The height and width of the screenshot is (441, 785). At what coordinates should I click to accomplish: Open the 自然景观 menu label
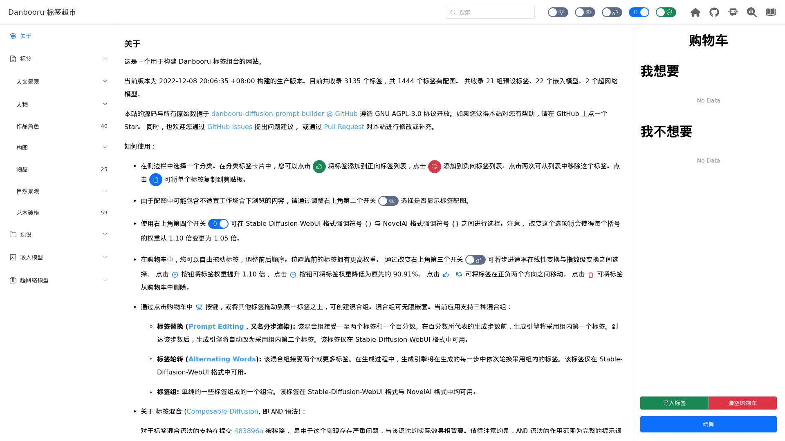coord(28,191)
